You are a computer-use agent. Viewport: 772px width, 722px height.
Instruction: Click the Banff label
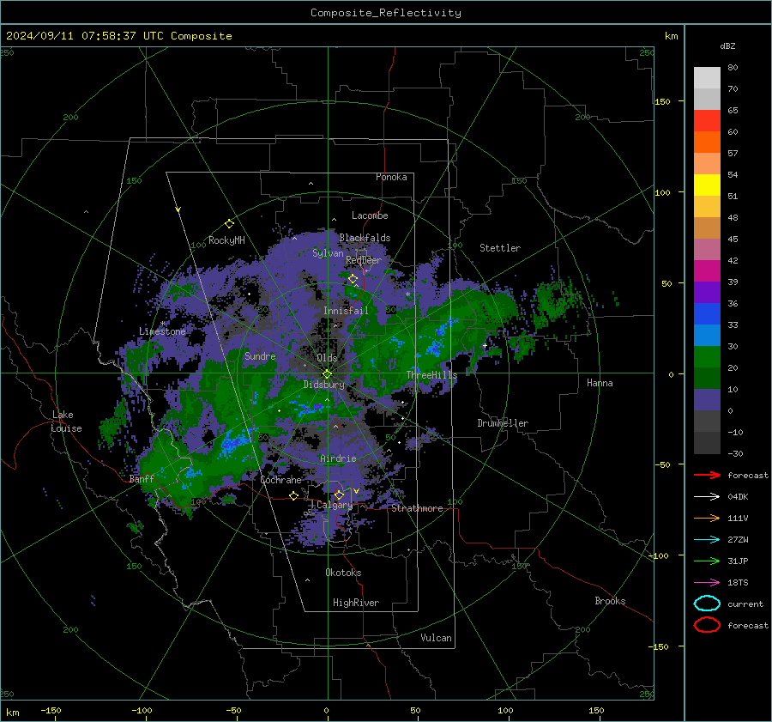tap(142, 478)
